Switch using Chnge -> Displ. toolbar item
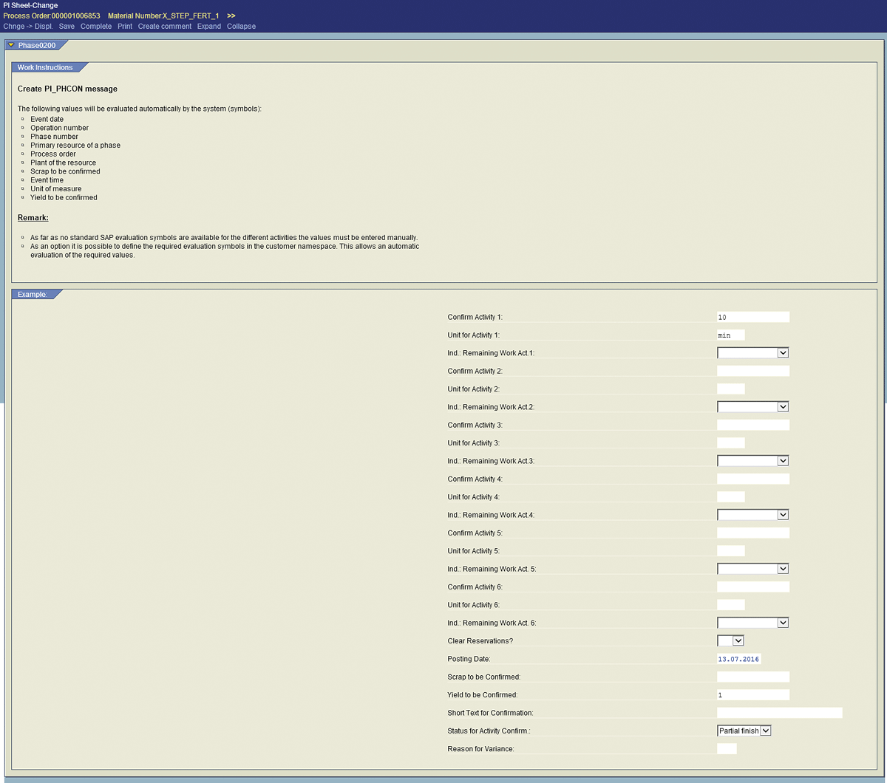 tap(27, 27)
